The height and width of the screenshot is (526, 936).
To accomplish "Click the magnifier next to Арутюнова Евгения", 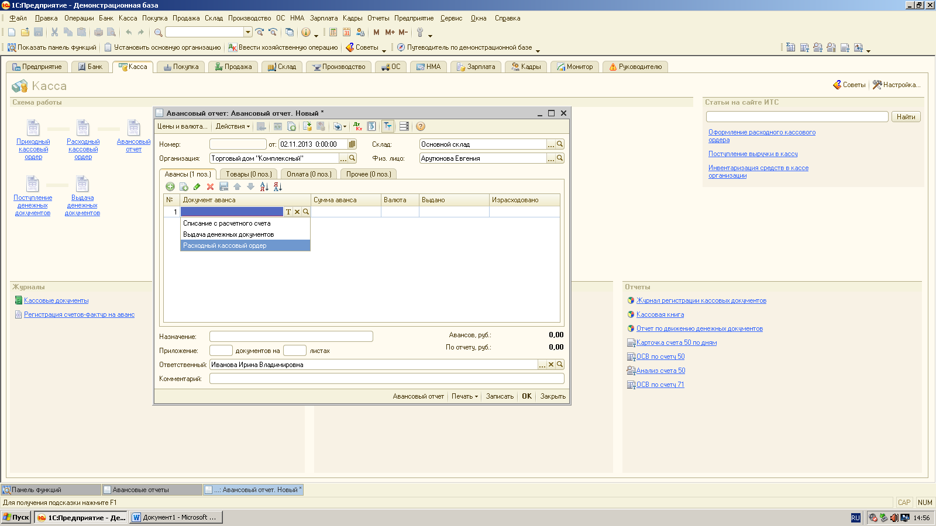I will pos(560,158).
